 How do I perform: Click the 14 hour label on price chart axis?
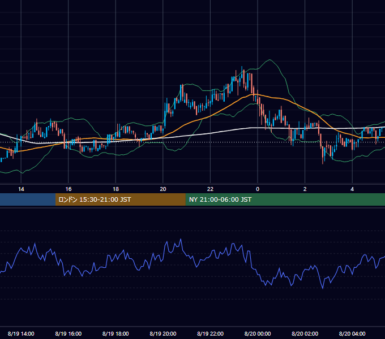[x=21, y=189]
